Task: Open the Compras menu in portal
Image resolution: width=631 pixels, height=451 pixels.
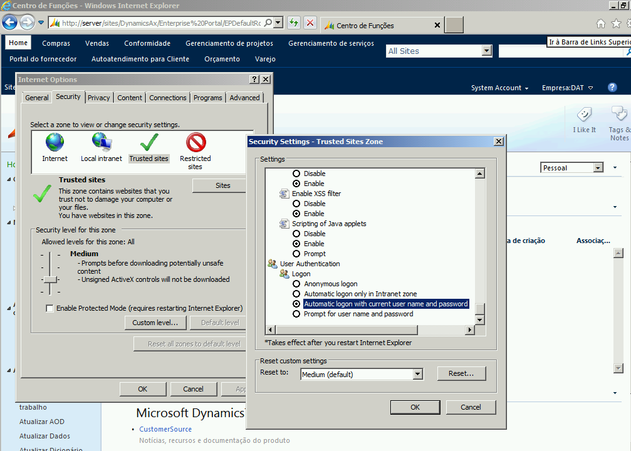Action: [x=56, y=43]
